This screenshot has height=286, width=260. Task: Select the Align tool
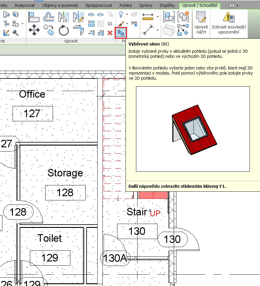click(34, 17)
